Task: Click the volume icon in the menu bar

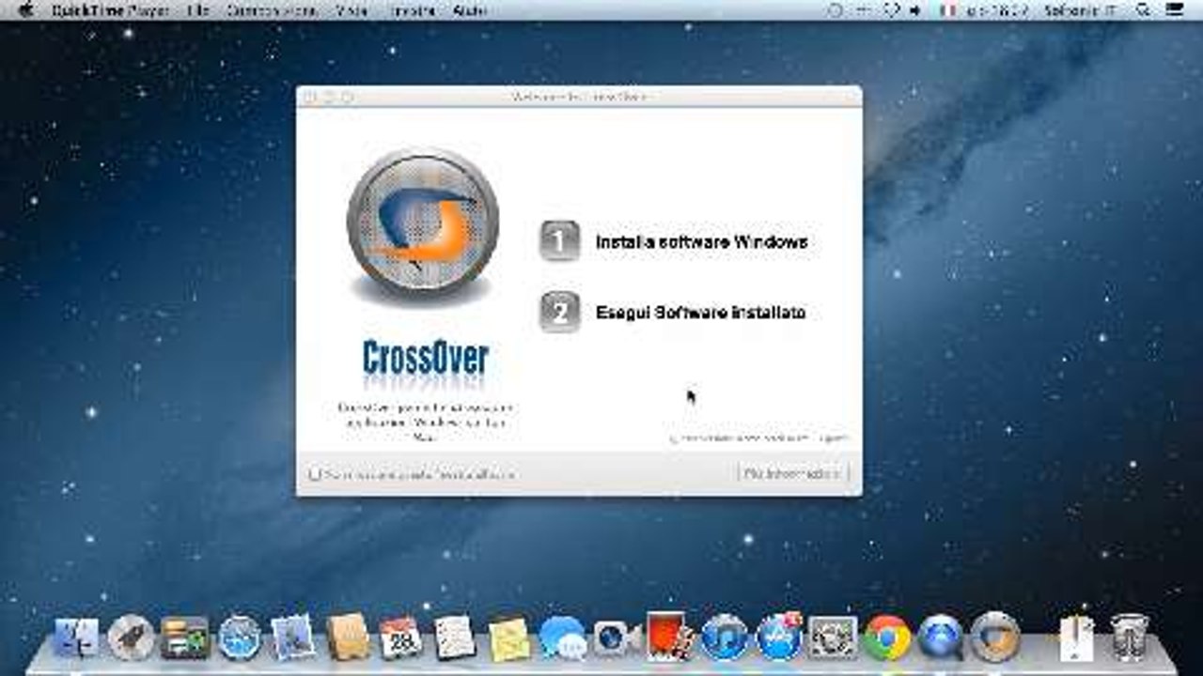Action: tap(914, 10)
